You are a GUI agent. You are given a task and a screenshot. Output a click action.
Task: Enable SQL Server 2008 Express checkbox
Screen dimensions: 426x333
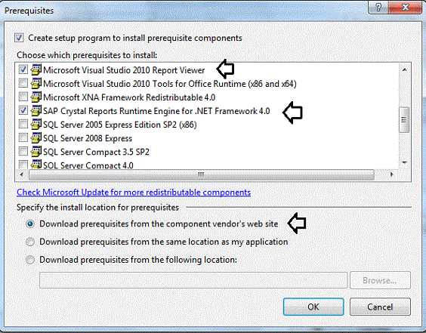(23, 137)
